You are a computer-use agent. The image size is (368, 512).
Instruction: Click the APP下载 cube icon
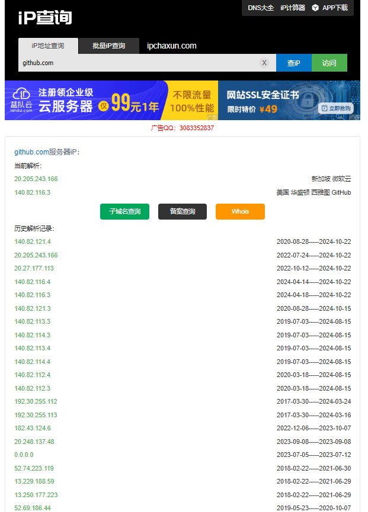pos(315,8)
